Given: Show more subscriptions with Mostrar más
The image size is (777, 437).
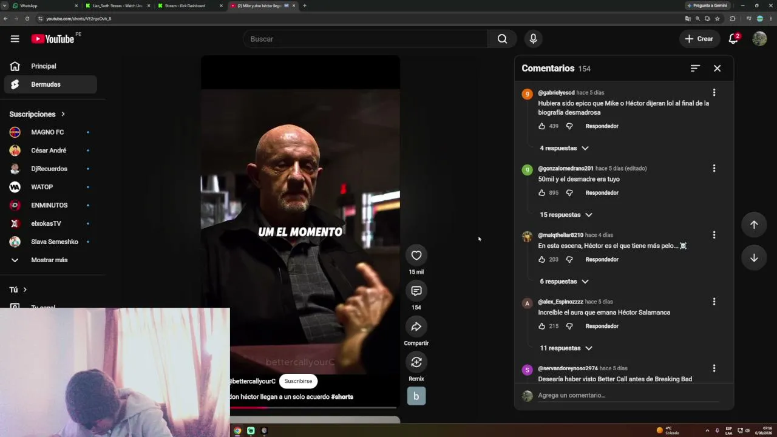Looking at the screenshot, I should point(50,260).
